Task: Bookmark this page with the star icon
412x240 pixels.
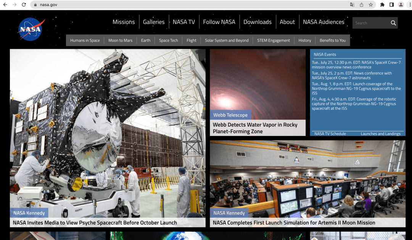Action: click(x=370, y=5)
